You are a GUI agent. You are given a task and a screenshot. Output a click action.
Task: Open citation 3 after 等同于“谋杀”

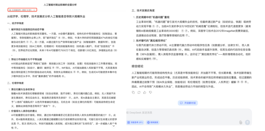(x=53, y=106)
